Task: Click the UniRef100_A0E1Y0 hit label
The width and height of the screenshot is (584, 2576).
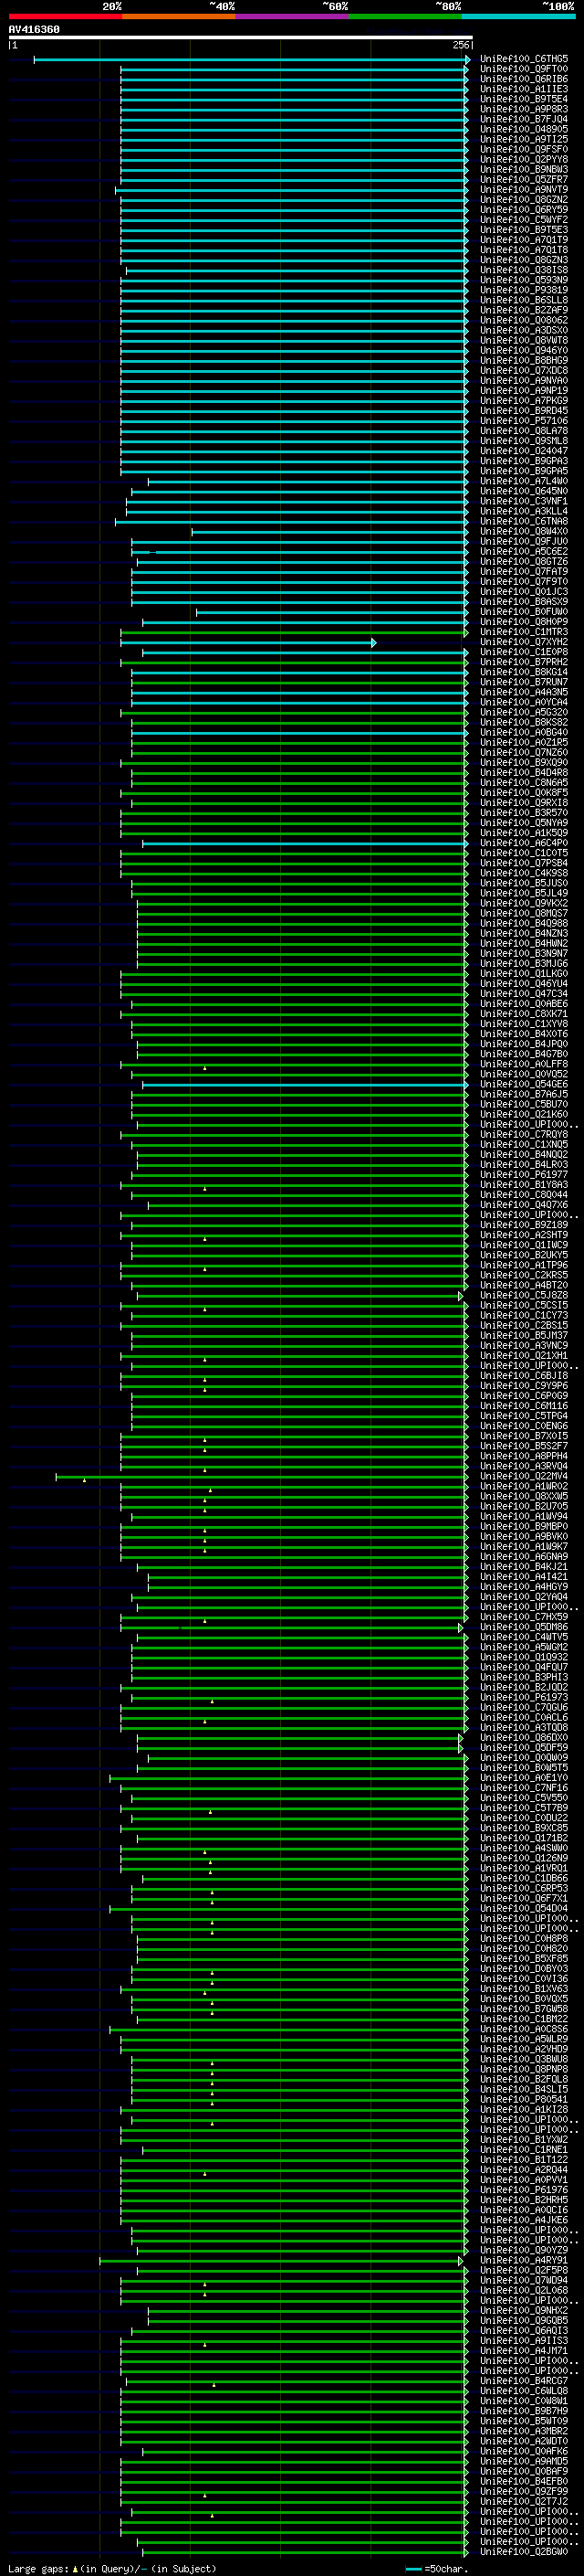Action: coord(524,1778)
